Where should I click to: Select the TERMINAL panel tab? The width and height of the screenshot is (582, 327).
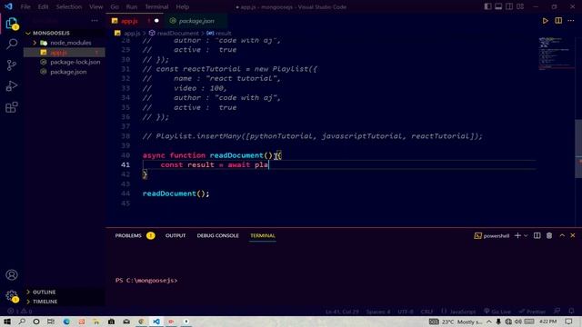pos(263,235)
